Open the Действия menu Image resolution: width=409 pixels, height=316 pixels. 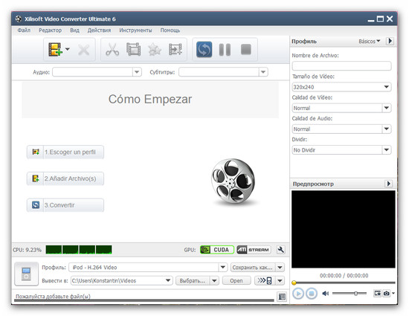99,30
